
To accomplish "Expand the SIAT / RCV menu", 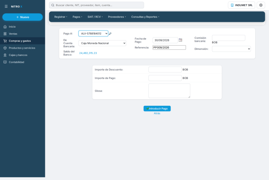I will tap(95, 17).
